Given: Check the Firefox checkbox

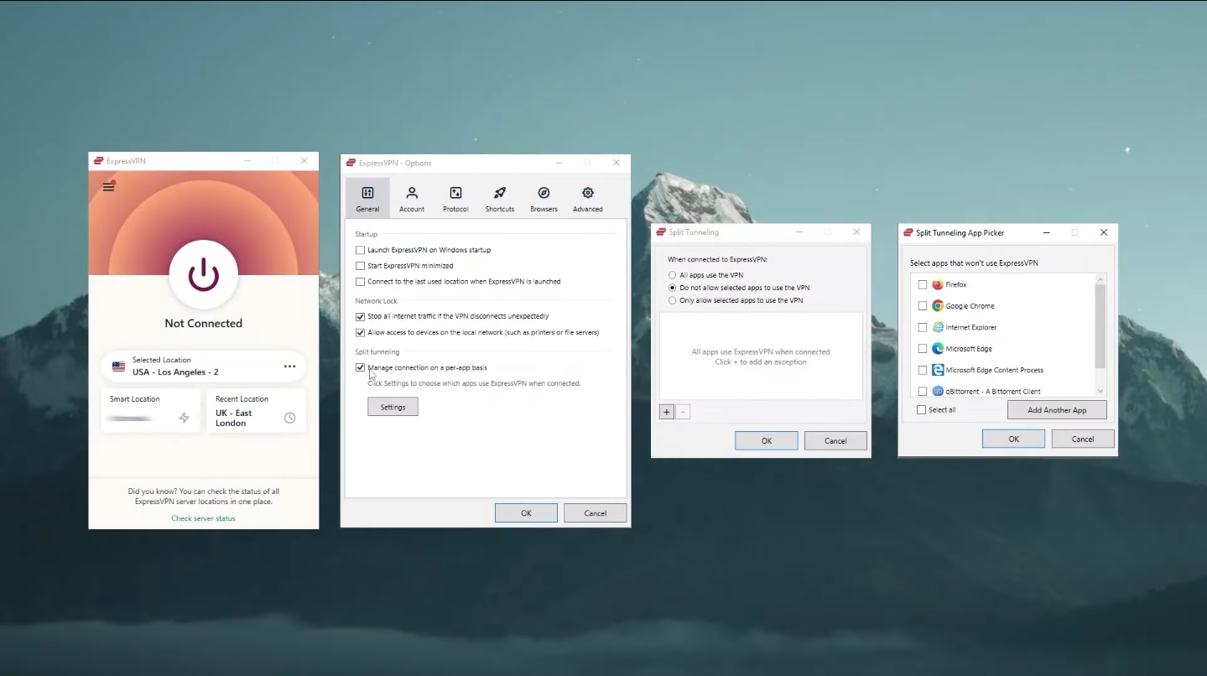Looking at the screenshot, I should tap(923, 285).
